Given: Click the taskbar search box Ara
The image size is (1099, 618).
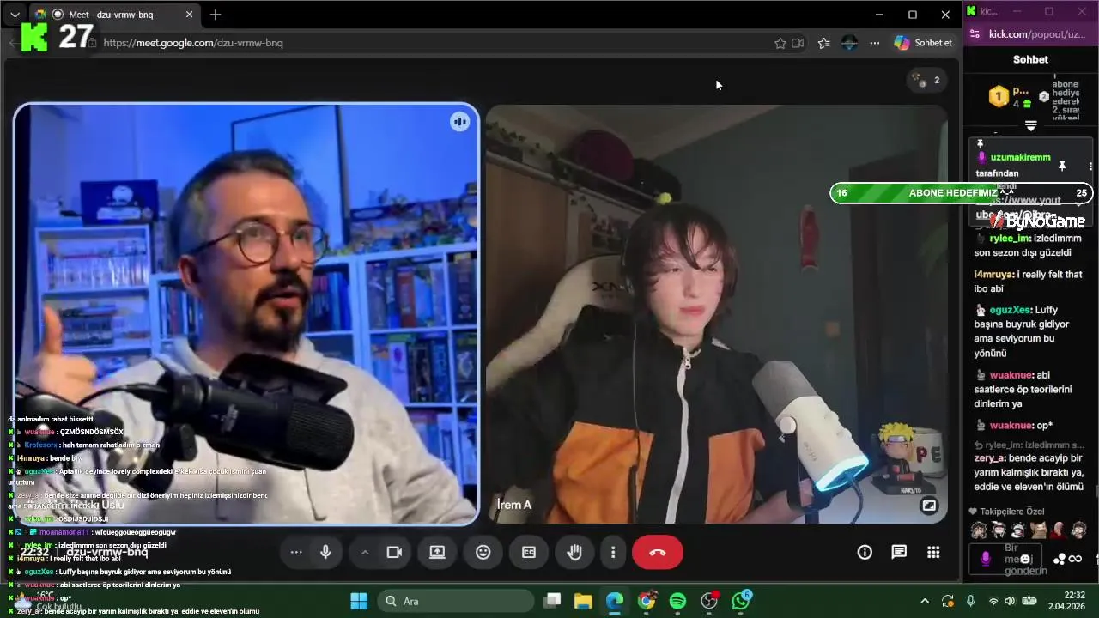Looking at the screenshot, I should (456, 601).
